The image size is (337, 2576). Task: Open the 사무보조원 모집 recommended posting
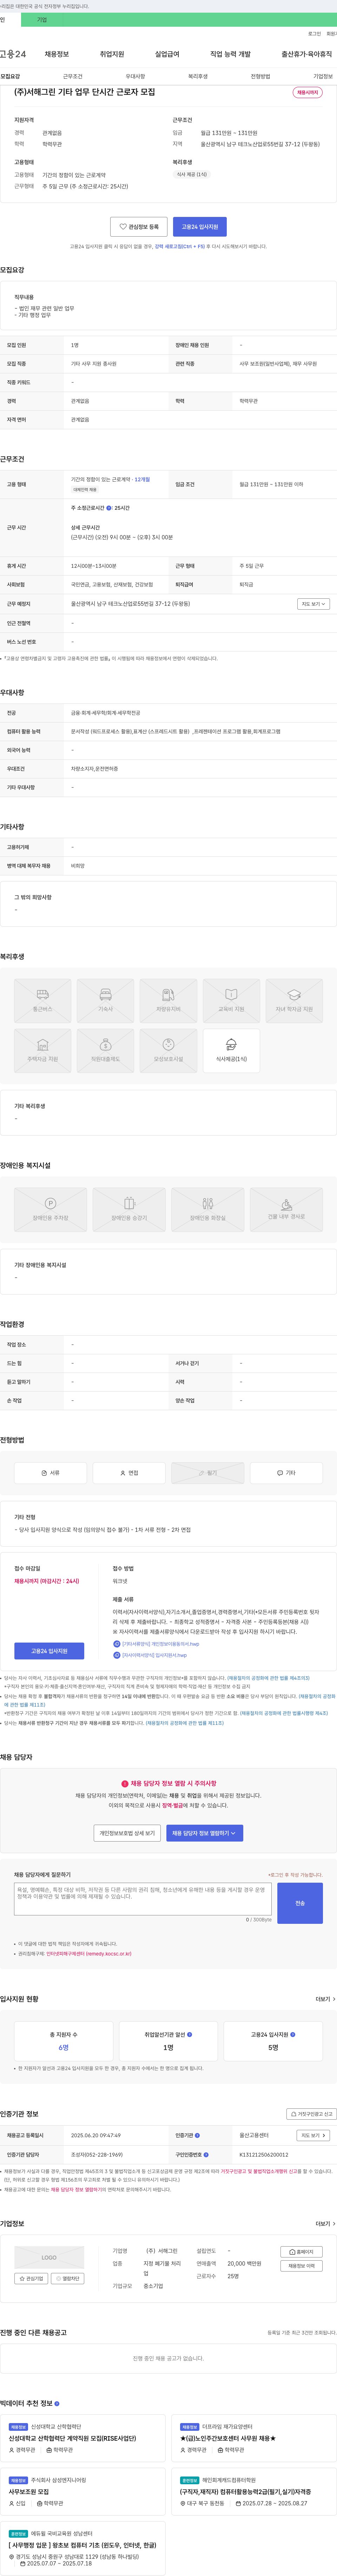(x=29, y=2492)
